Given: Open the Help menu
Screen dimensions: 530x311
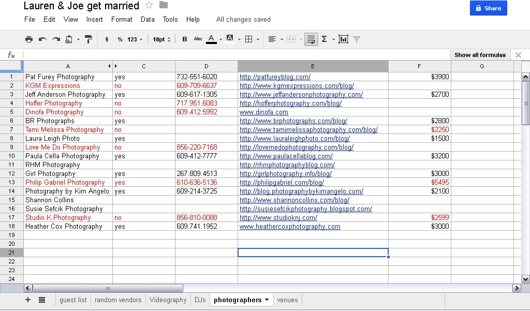Looking at the screenshot, I should click(193, 20).
